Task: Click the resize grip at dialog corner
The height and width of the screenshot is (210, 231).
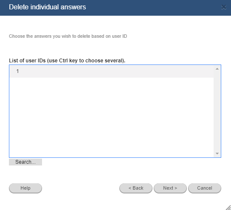Action: point(228,207)
